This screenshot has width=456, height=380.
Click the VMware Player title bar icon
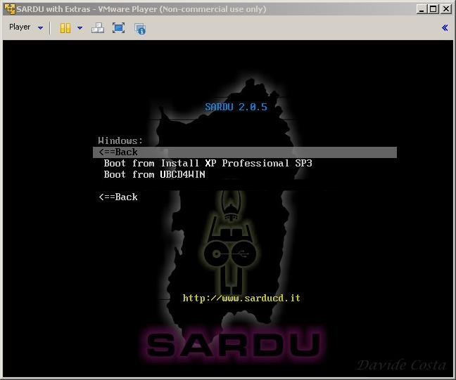coord(9,9)
